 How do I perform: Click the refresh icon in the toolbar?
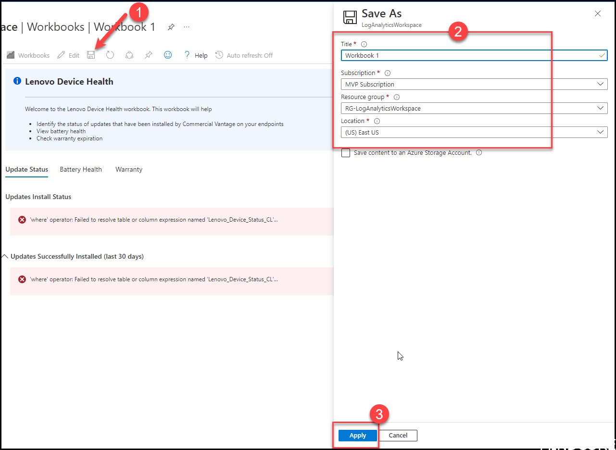click(x=110, y=54)
